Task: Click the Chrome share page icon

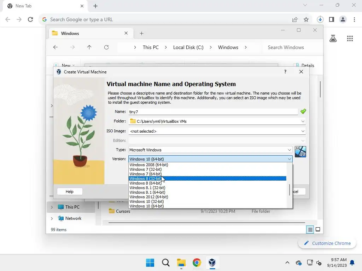Action: point(295,20)
